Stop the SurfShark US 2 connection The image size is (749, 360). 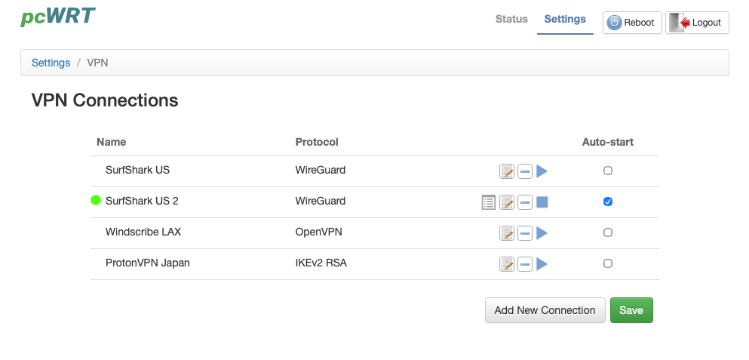coord(542,202)
